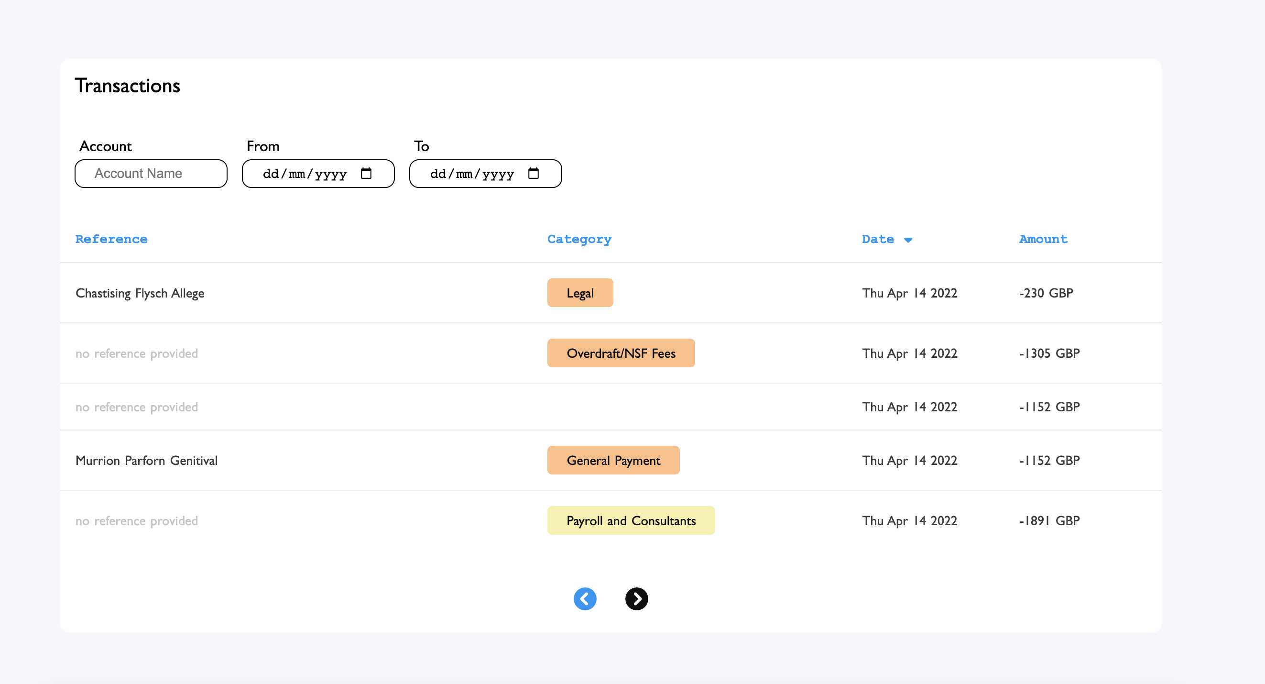1265x684 pixels.
Task: Click the date in the Overdraft/NSF Fees row
Action: [909, 353]
